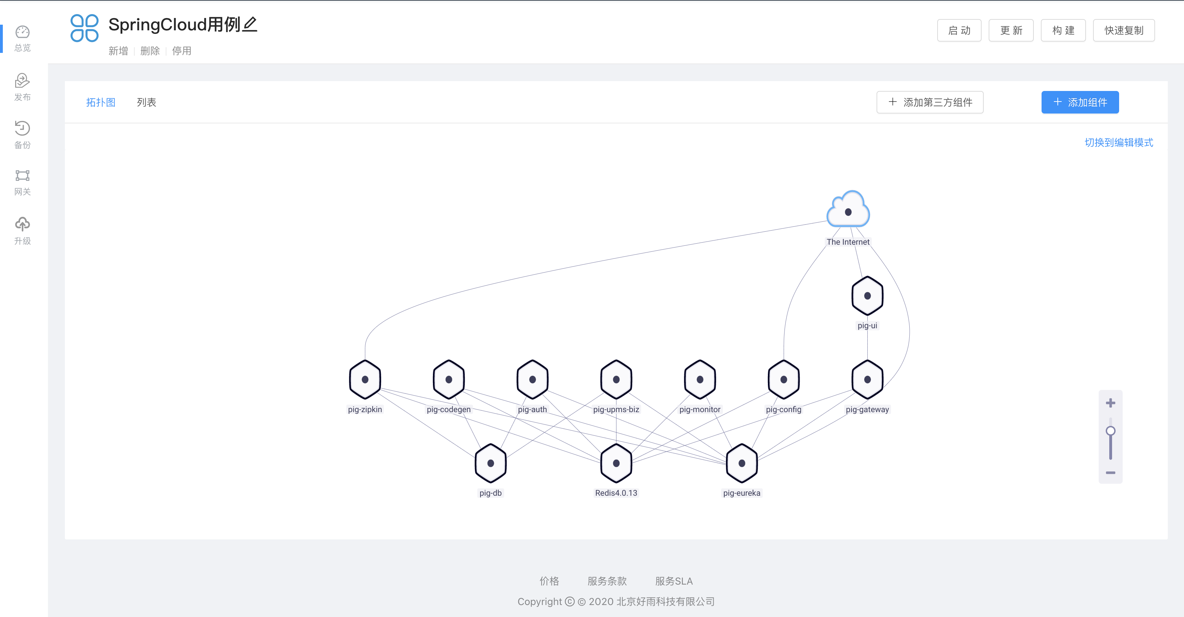The width and height of the screenshot is (1184, 617).
Task: Select the pig-eureka hexagon node
Action: (x=742, y=463)
